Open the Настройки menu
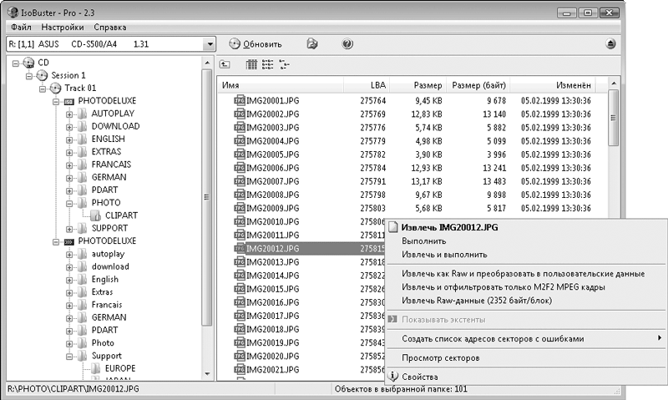Viewport: 668px width, 400px height. (62, 28)
